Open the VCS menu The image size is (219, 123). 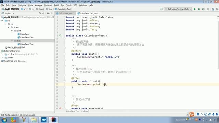pos(75,5)
